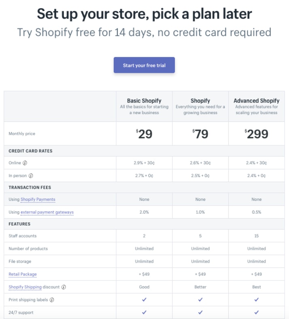The image size is (289, 319).
Task: Start your free trial
Action: point(144,65)
